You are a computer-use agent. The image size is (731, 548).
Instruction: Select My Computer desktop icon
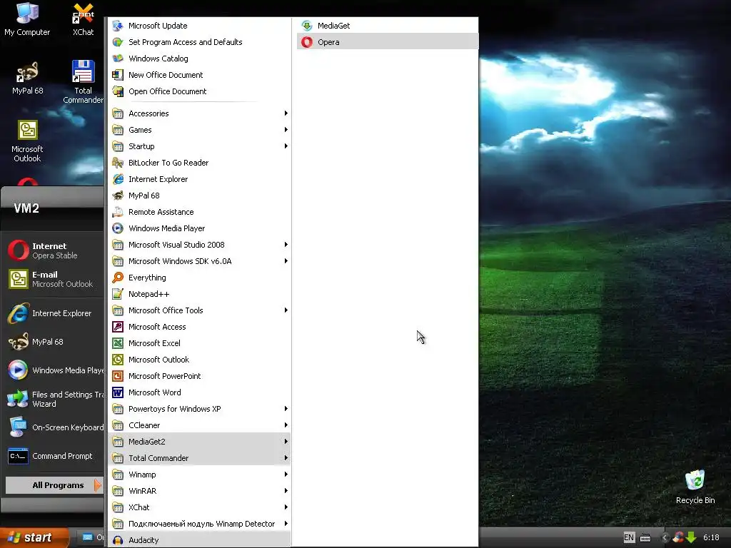point(27,19)
